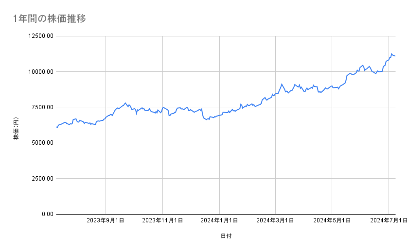Click the rightmost end of the blue line
408x252 pixels.
tap(395, 56)
